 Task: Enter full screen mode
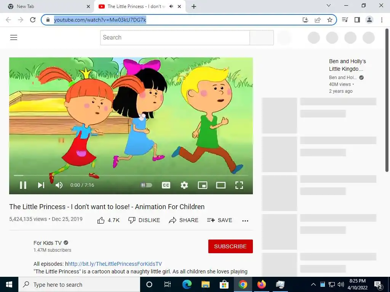[239, 185]
